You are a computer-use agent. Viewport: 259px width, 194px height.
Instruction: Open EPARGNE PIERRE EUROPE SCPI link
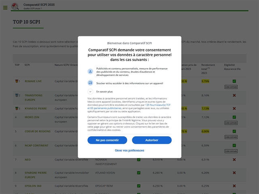(x=36, y=175)
